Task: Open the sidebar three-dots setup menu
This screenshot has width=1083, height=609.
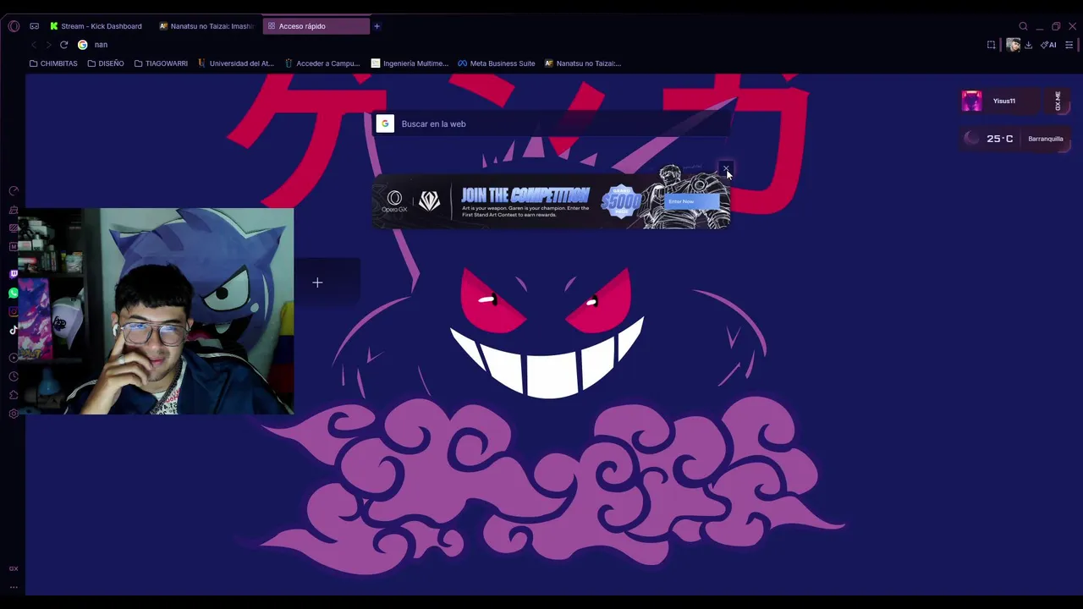Action: click(x=14, y=587)
